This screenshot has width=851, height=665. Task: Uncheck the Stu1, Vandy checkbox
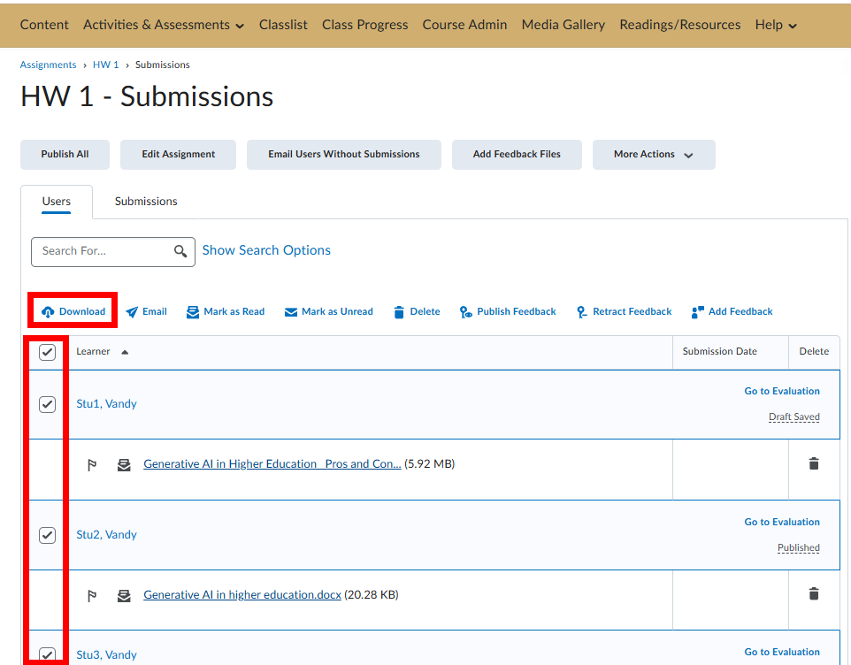point(48,404)
